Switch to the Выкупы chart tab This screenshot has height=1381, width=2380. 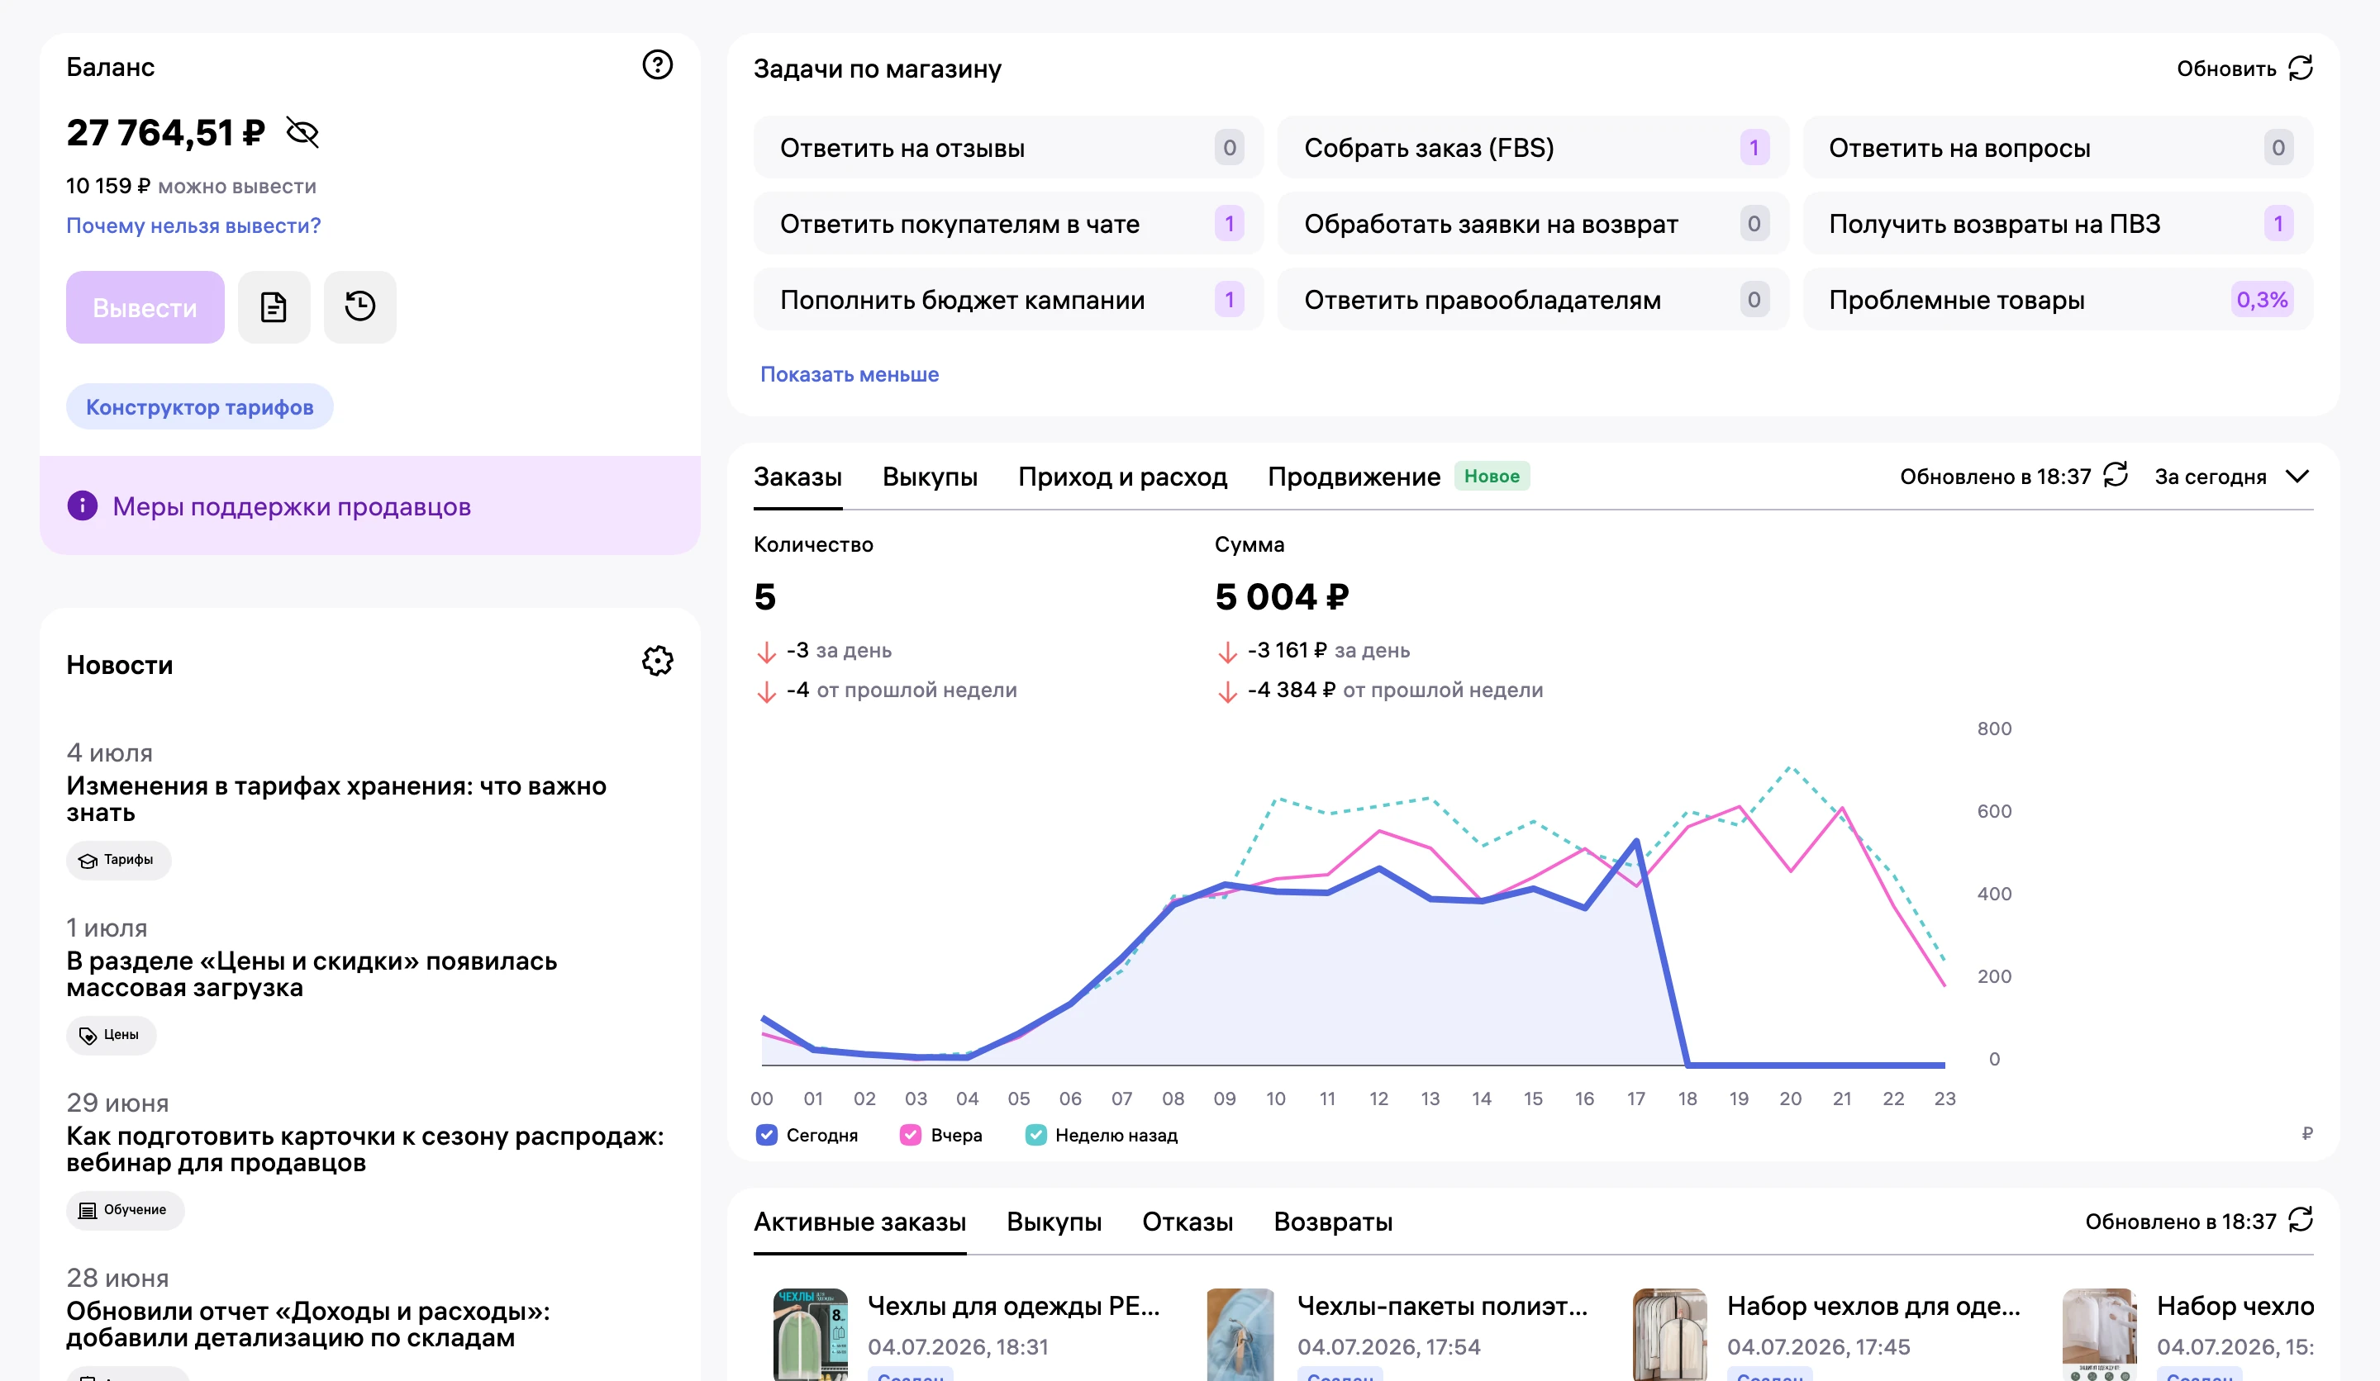(930, 477)
